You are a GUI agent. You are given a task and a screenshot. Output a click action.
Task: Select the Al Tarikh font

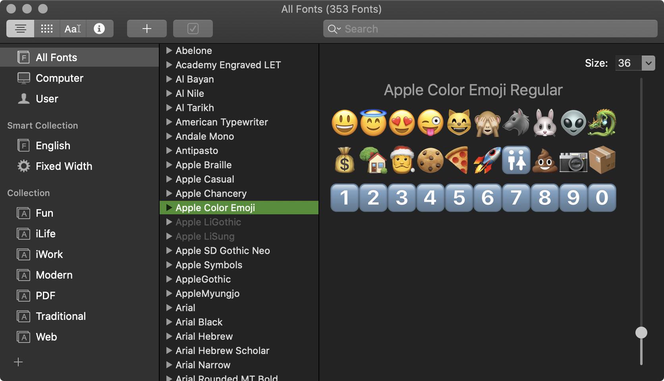(239, 108)
